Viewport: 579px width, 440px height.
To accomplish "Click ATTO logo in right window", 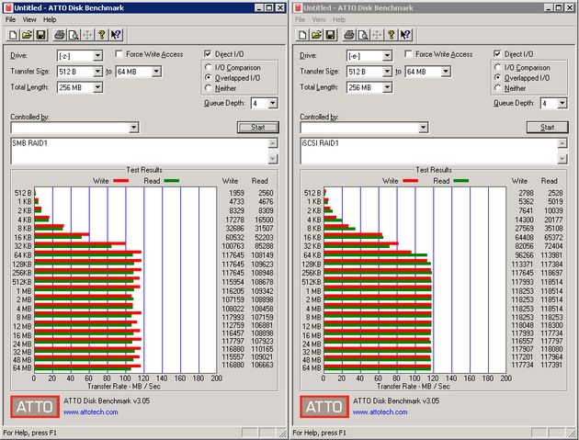I will 324,407.
